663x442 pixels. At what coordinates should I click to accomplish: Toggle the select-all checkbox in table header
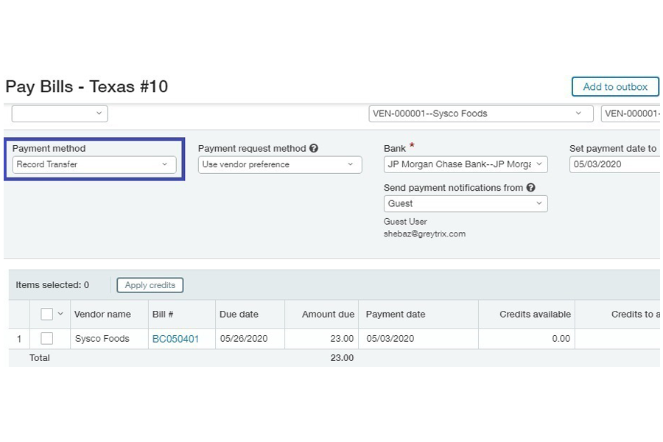pyautogui.click(x=47, y=314)
